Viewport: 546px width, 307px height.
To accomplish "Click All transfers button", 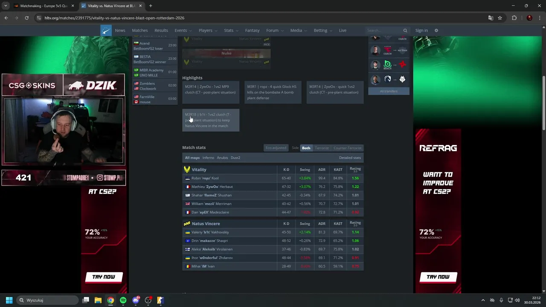I will coord(389,91).
